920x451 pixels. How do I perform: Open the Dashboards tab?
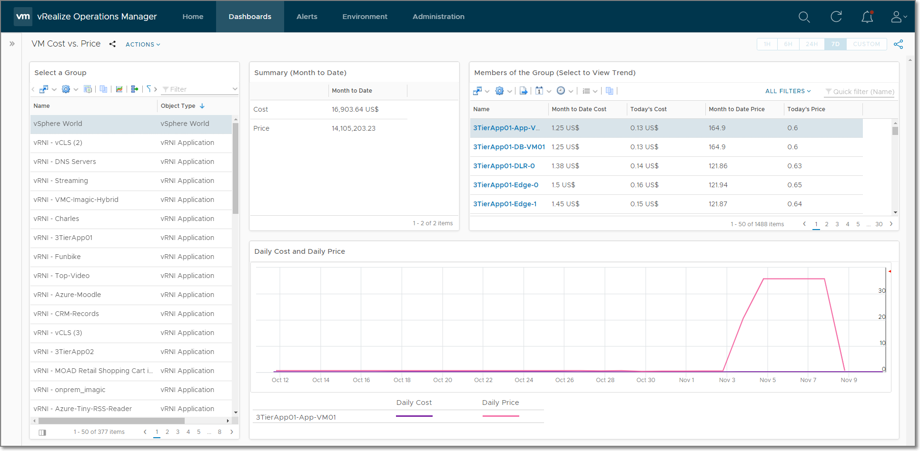[250, 17]
